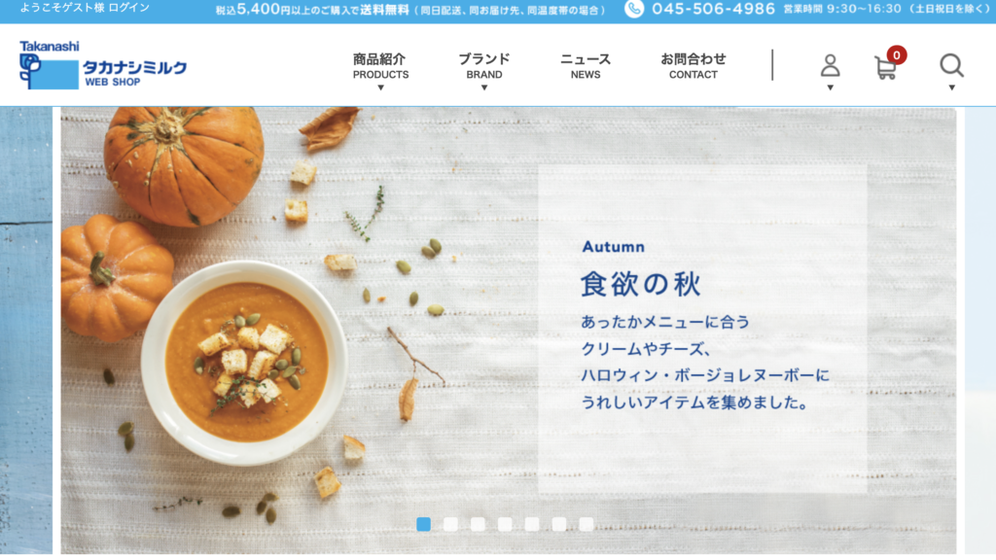Open the shopping cart icon

pyautogui.click(x=885, y=67)
